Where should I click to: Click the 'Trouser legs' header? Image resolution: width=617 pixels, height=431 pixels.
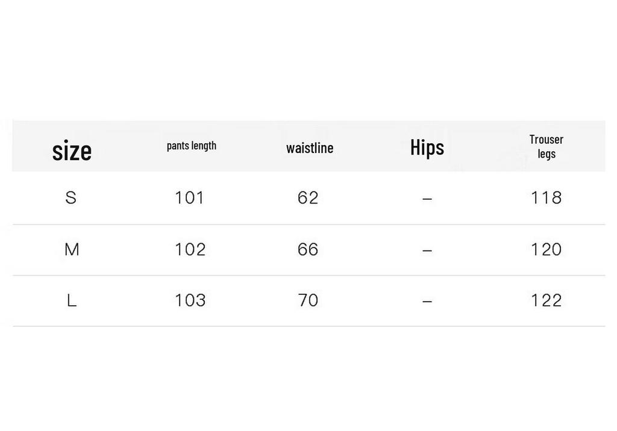(546, 147)
